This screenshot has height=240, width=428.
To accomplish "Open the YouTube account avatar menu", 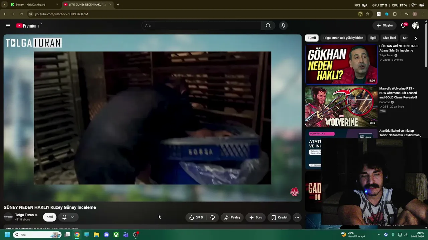I will click(x=416, y=26).
